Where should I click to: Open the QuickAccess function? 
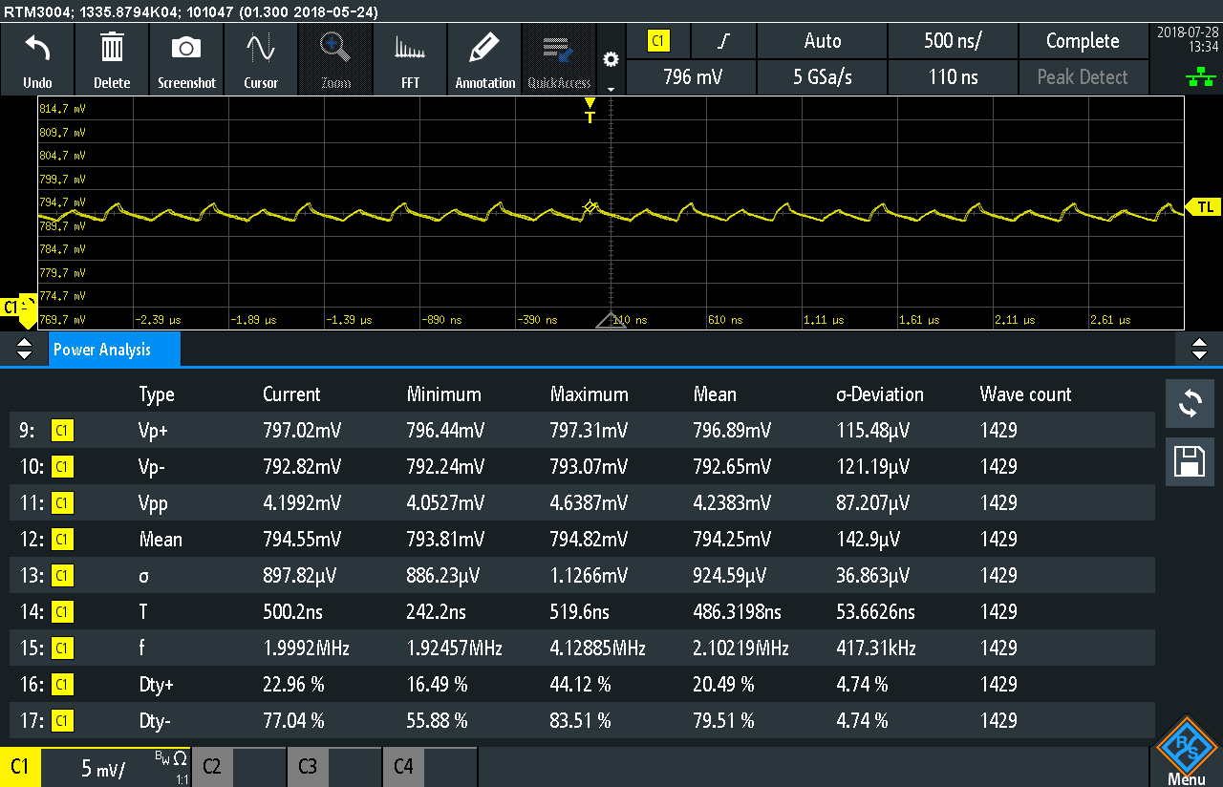point(558,49)
